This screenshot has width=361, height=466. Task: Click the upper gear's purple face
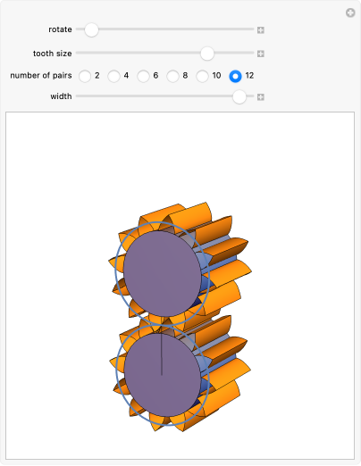tap(163, 274)
